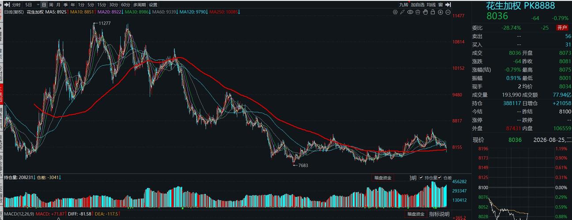Click the 九转 indicator button
This screenshot has width=572, height=220.
point(404,4)
